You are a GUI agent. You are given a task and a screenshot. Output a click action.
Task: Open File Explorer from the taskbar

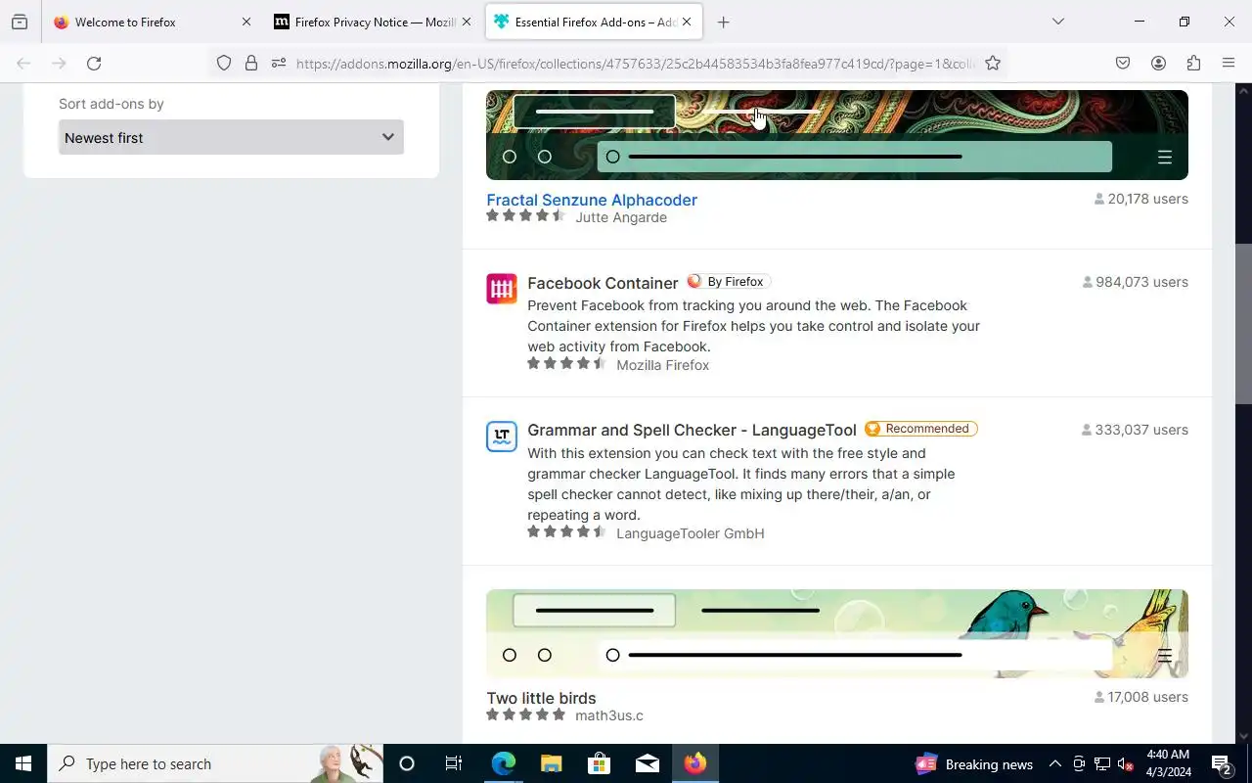point(551,763)
